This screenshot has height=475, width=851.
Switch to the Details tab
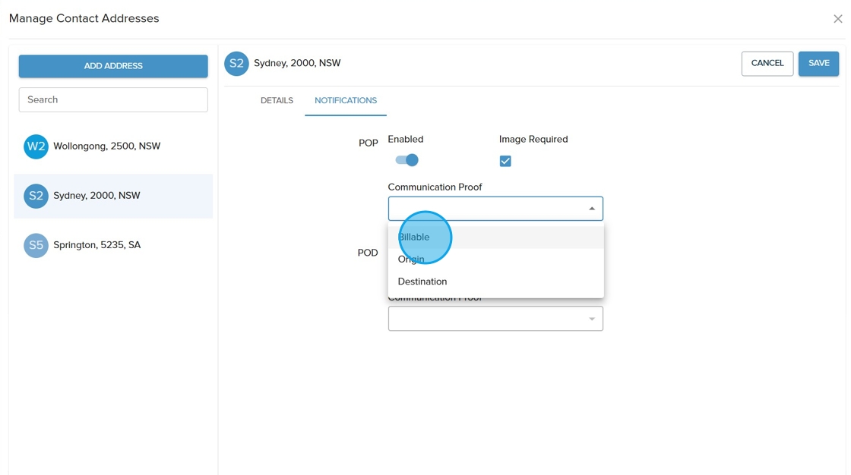click(277, 101)
